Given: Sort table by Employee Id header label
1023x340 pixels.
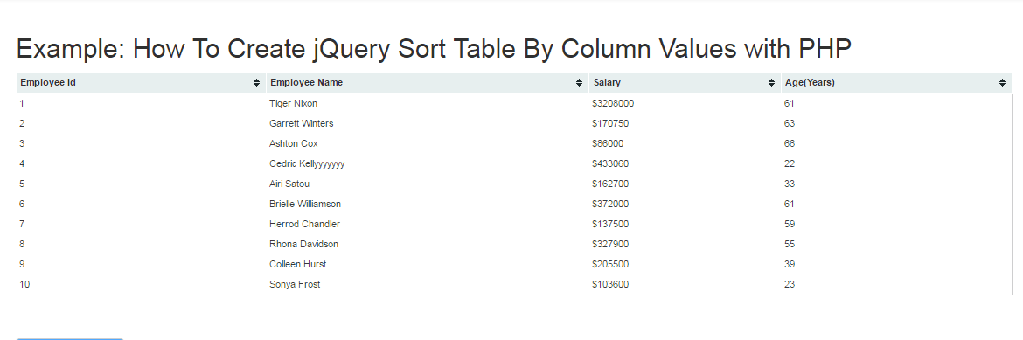Looking at the screenshot, I should [48, 83].
